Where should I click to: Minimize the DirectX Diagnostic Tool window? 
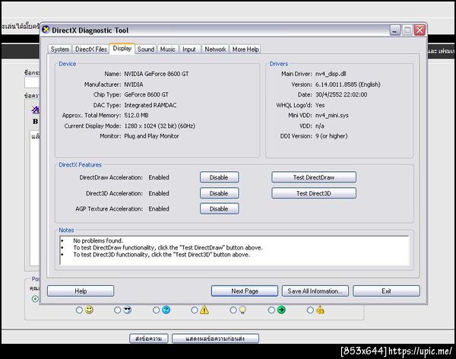click(x=395, y=30)
